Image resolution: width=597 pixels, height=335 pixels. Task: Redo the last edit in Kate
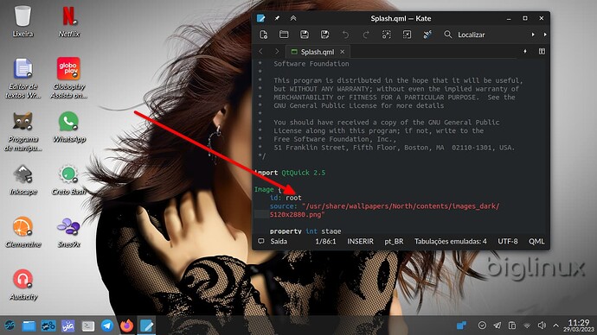[x=366, y=35]
